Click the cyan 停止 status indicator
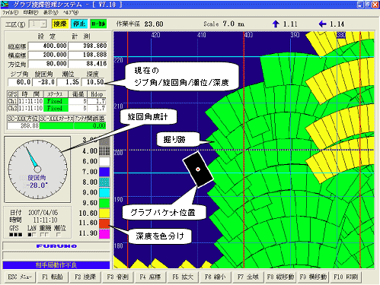The height and width of the screenshot is (285, 380). point(79,24)
